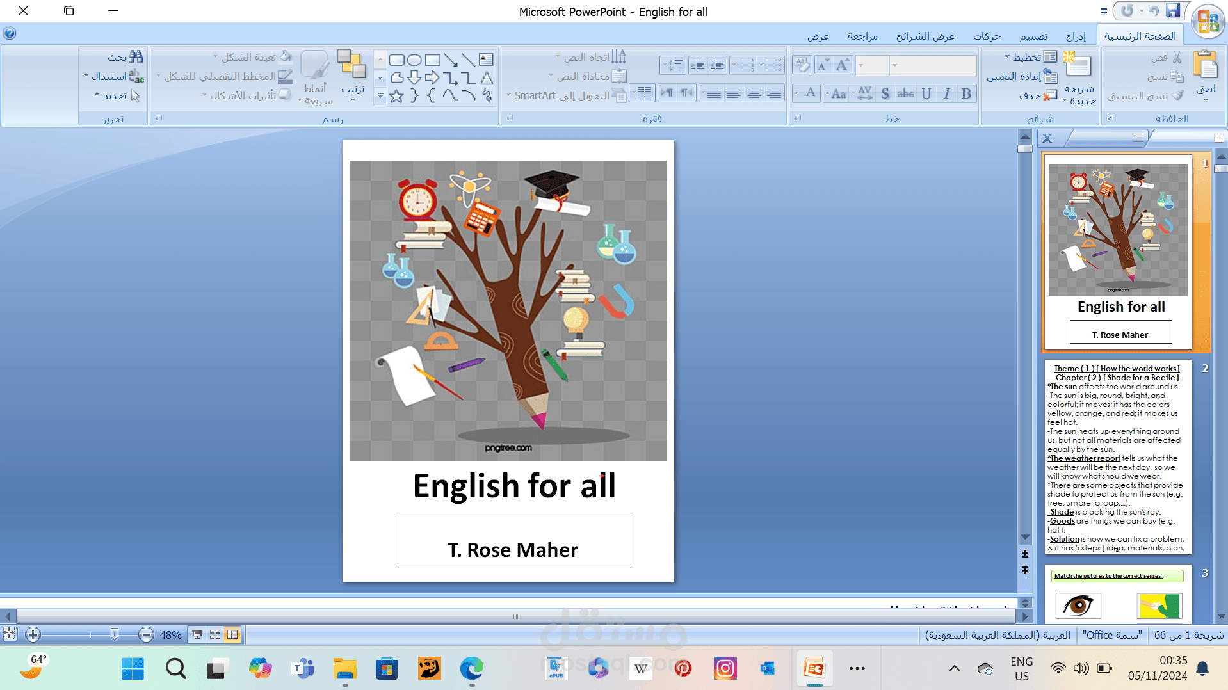
Task: Toggle Normal view in status bar
Action: pyautogui.click(x=232, y=635)
